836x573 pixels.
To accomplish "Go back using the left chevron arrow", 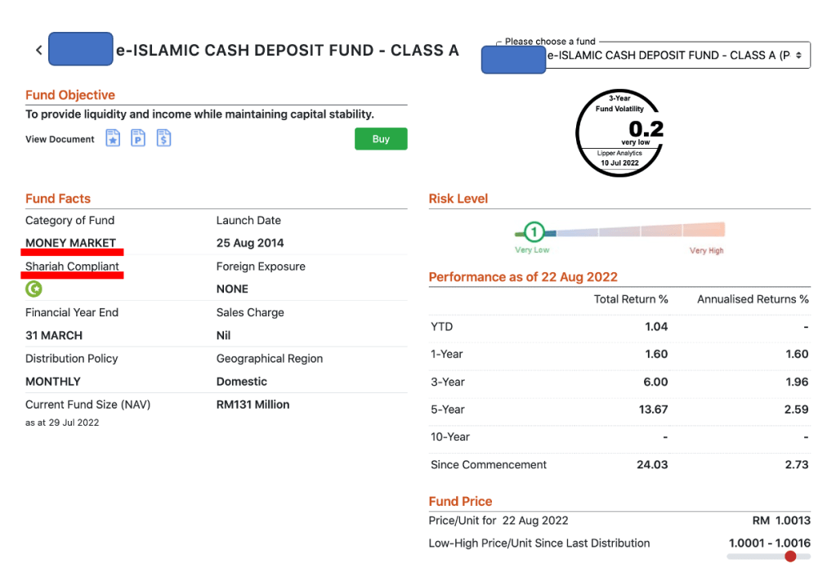I will point(38,50).
